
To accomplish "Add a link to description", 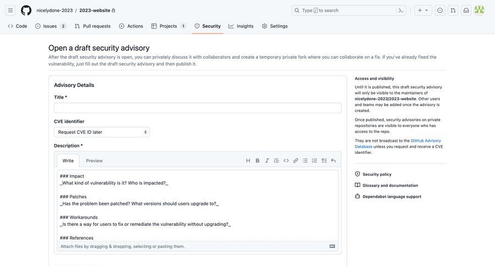I will (295, 160).
